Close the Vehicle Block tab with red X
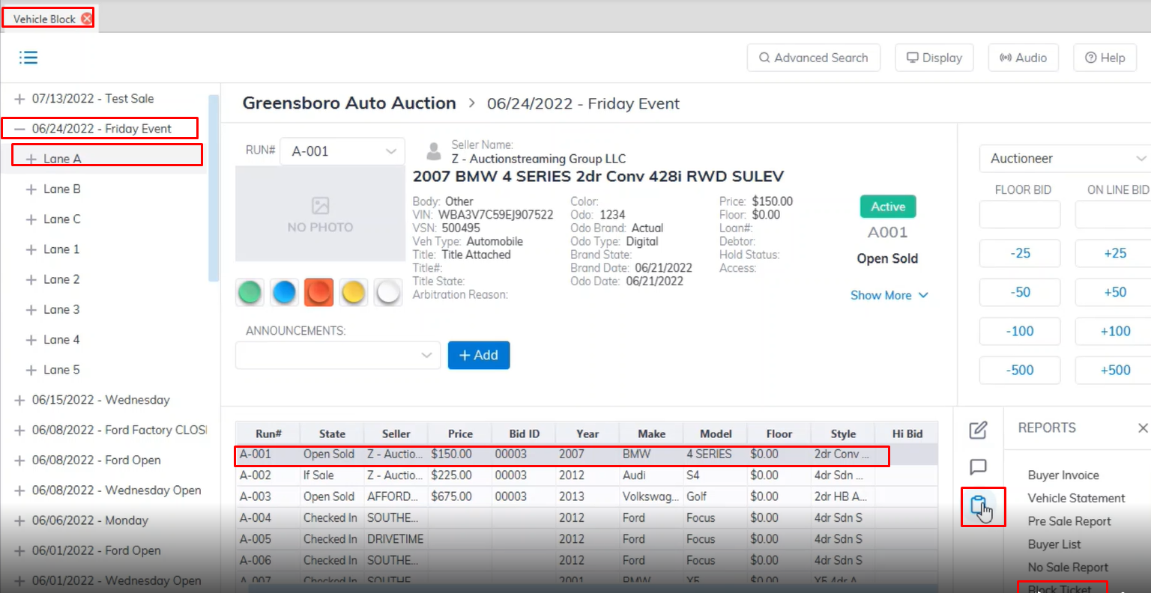This screenshot has width=1151, height=593. (x=87, y=19)
